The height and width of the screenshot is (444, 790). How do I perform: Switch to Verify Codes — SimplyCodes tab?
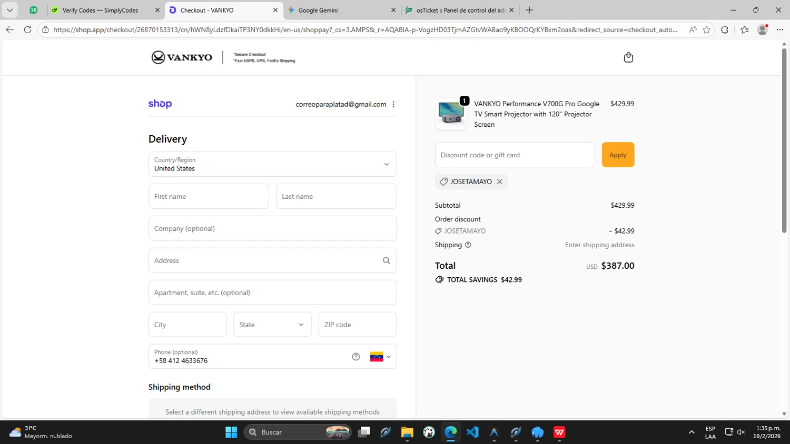(100, 10)
